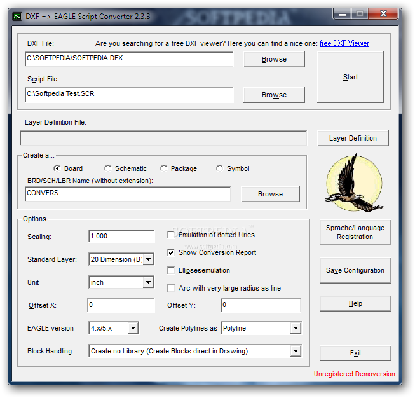This screenshot has width=415, height=398.
Task: Uncheck Show Conversion Report
Action: (x=171, y=252)
